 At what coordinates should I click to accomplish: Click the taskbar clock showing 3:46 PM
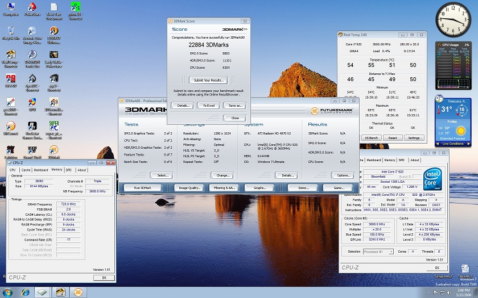coord(463,292)
